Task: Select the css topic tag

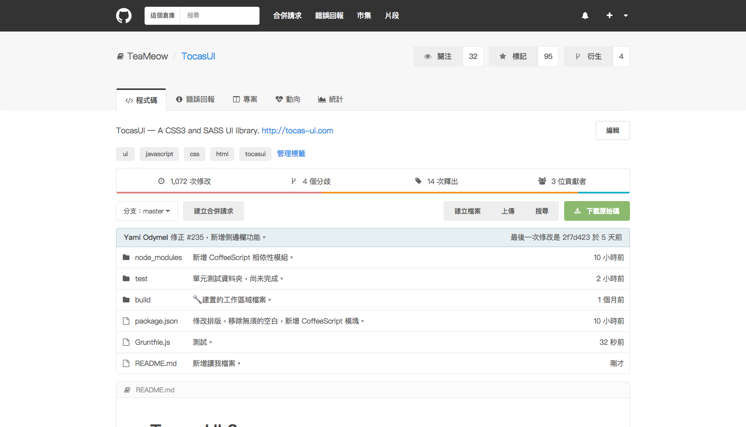Action: 195,154
